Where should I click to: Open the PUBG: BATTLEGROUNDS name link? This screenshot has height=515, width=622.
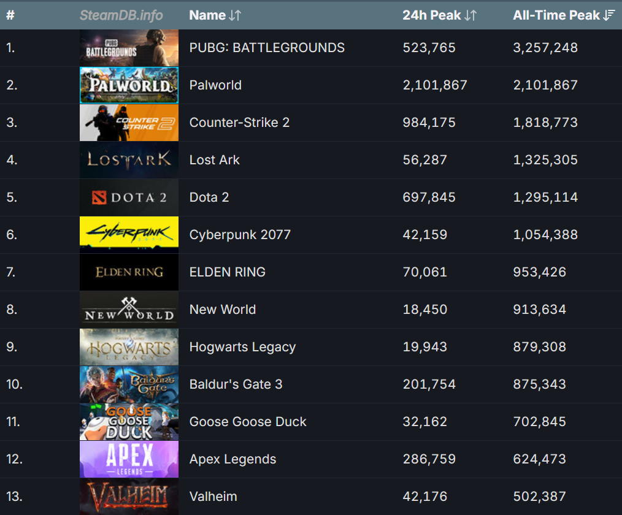click(x=267, y=48)
